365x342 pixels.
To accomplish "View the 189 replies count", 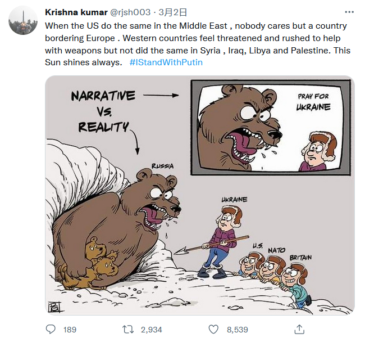I will tap(70, 329).
